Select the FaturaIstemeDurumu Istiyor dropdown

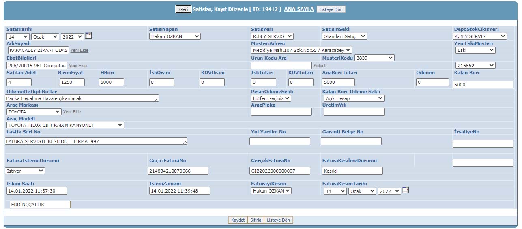tap(25, 171)
